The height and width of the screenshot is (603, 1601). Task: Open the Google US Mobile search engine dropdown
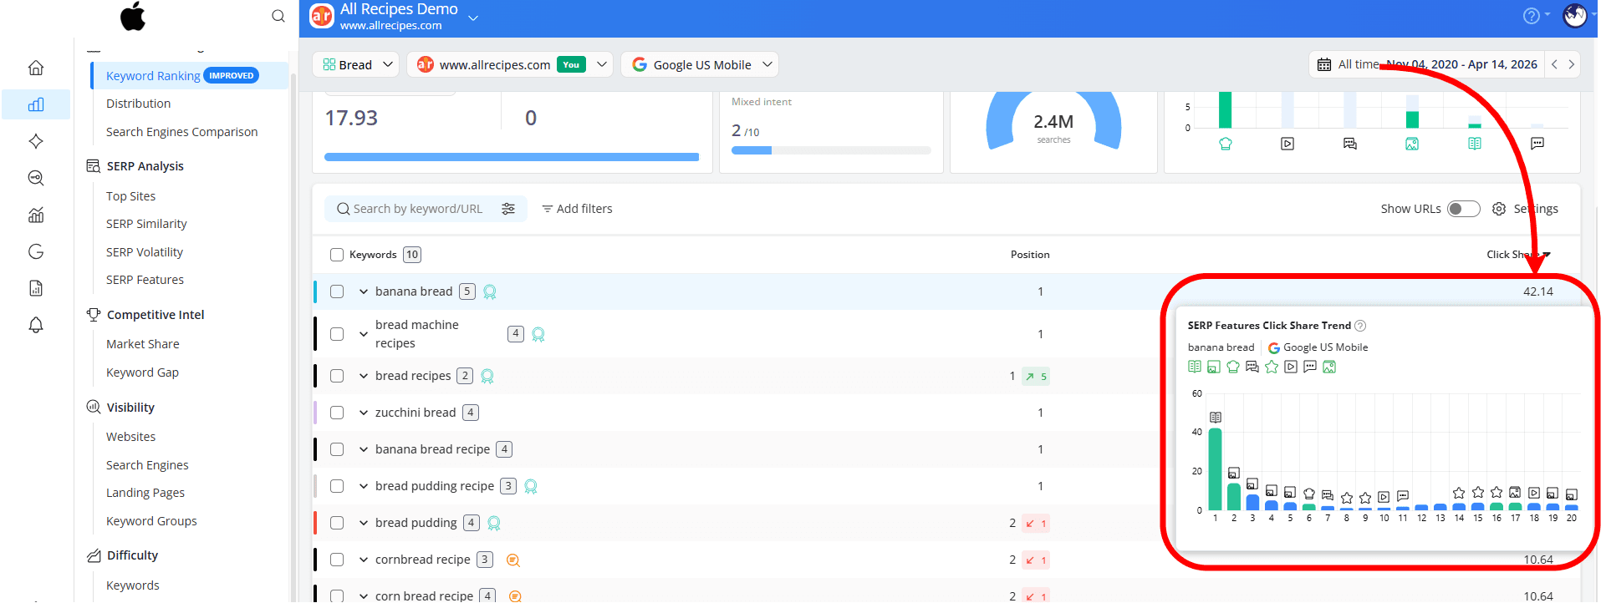[700, 64]
